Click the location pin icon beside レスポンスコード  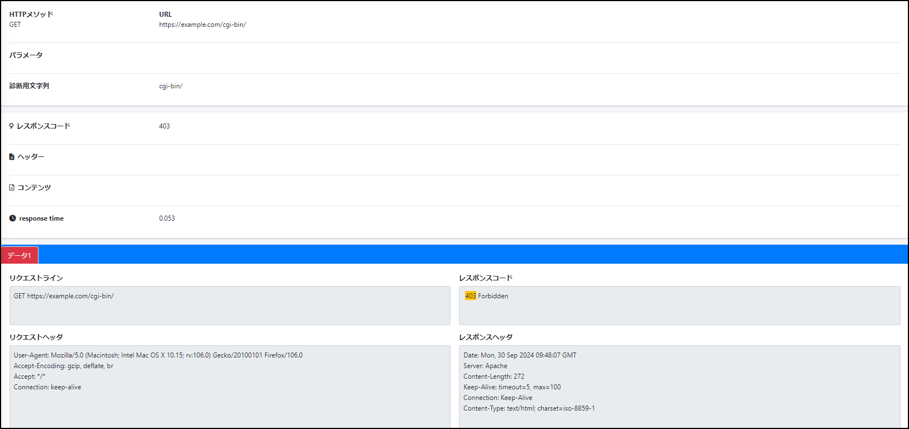11,126
